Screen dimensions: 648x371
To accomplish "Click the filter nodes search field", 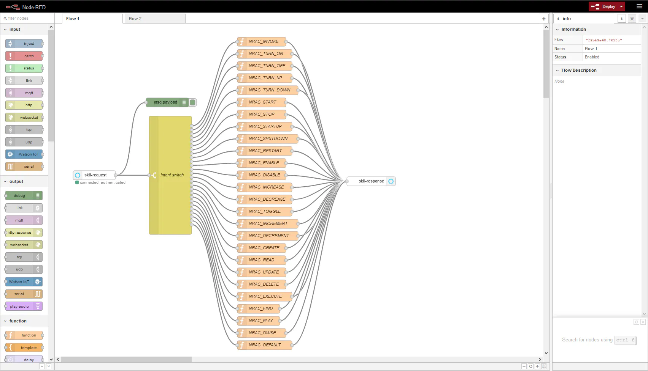I will point(27,18).
